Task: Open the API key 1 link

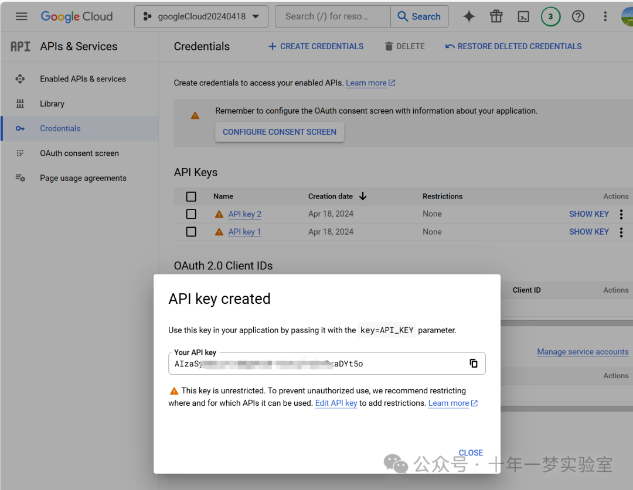Action: (x=244, y=232)
